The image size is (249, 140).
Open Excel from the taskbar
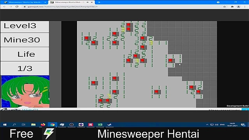click(x=100, y=124)
